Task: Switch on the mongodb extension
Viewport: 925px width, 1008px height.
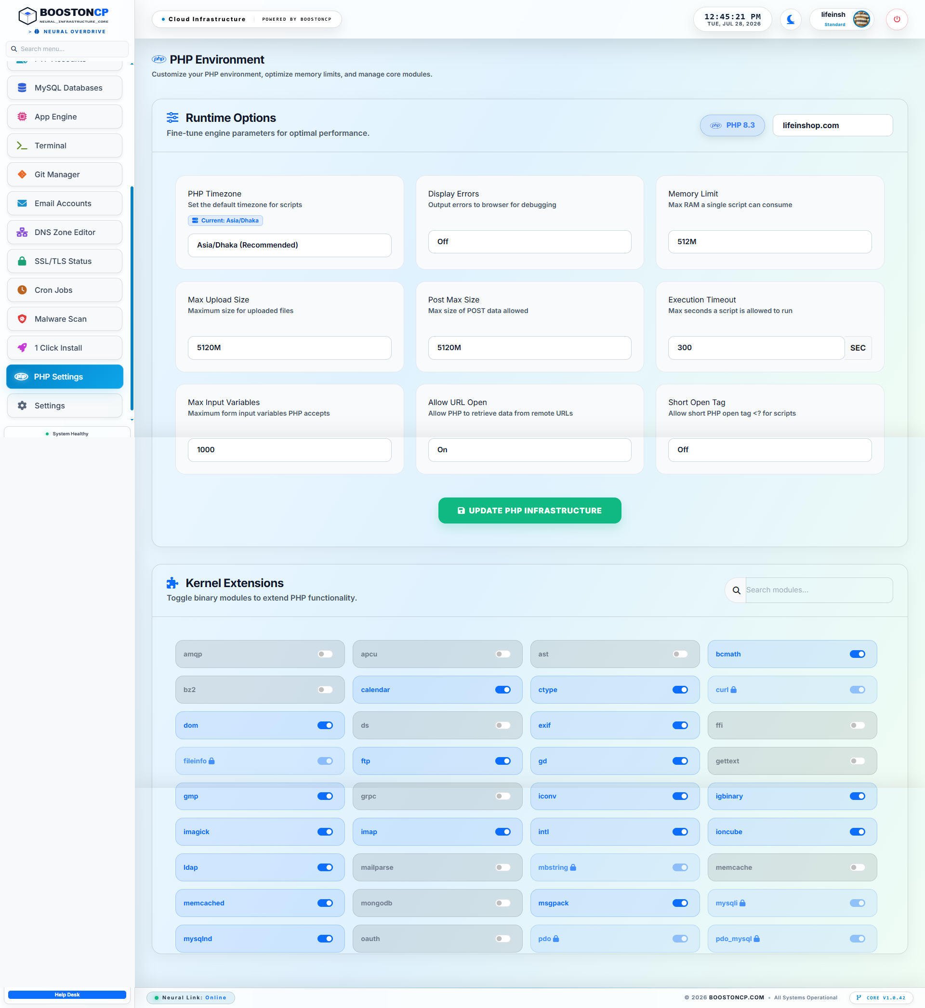Action: 503,903
